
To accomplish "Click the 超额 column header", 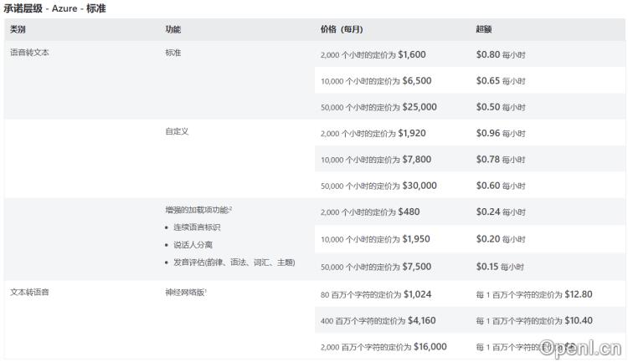I will tap(484, 29).
